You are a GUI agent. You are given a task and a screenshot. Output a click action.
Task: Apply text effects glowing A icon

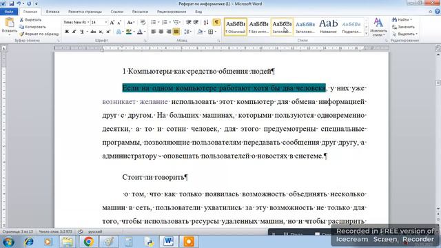pyautogui.click(x=119, y=32)
